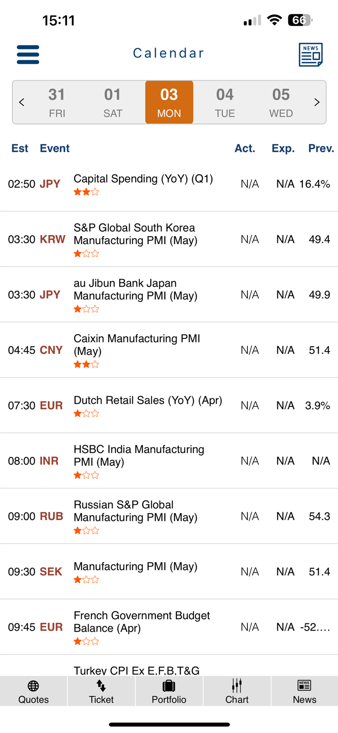The width and height of the screenshot is (338, 733).
Task: Switch to Tuesday 04 date
Action: [225, 102]
